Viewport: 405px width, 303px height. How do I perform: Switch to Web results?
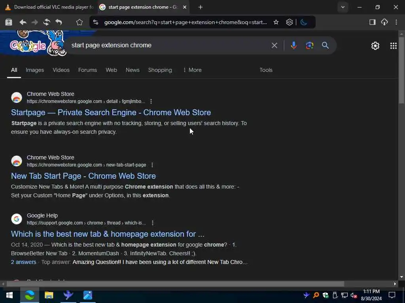click(x=111, y=70)
